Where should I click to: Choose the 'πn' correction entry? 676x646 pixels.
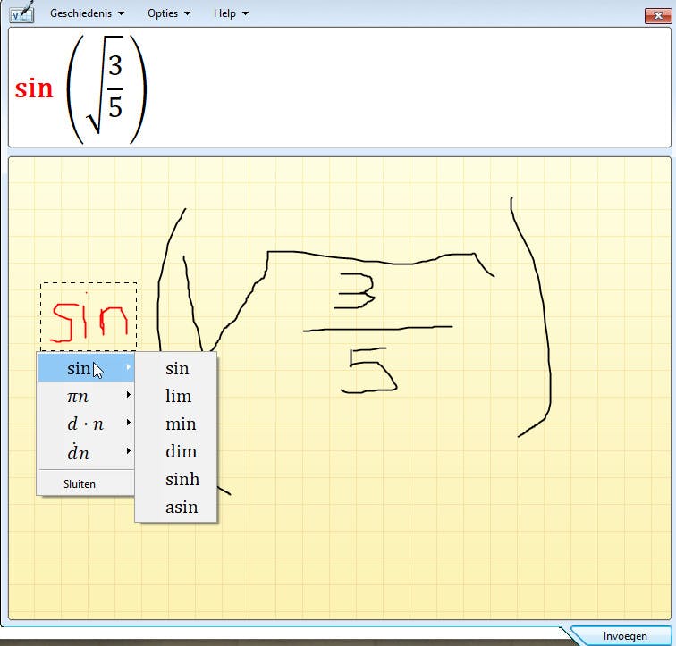click(x=86, y=395)
